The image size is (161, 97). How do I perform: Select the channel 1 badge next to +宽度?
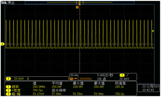8,90
